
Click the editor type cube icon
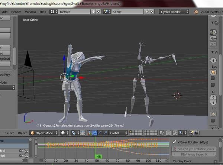tap(32, 133)
